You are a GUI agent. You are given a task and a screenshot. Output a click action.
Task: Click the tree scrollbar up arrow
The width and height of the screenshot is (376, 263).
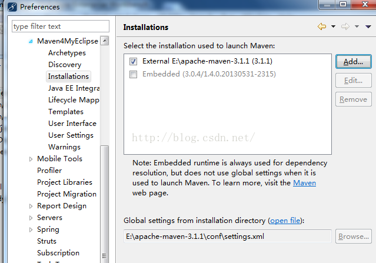tap(105, 41)
